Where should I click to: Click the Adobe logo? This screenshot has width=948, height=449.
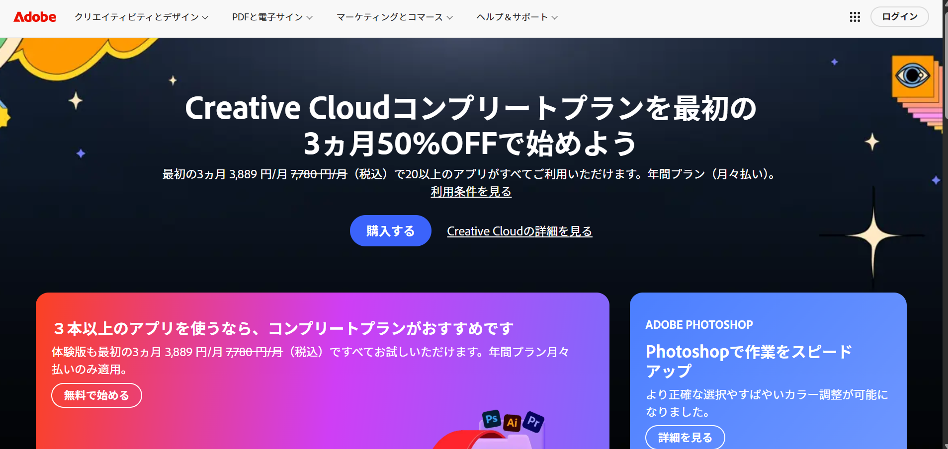pyautogui.click(x=35, y=17)
